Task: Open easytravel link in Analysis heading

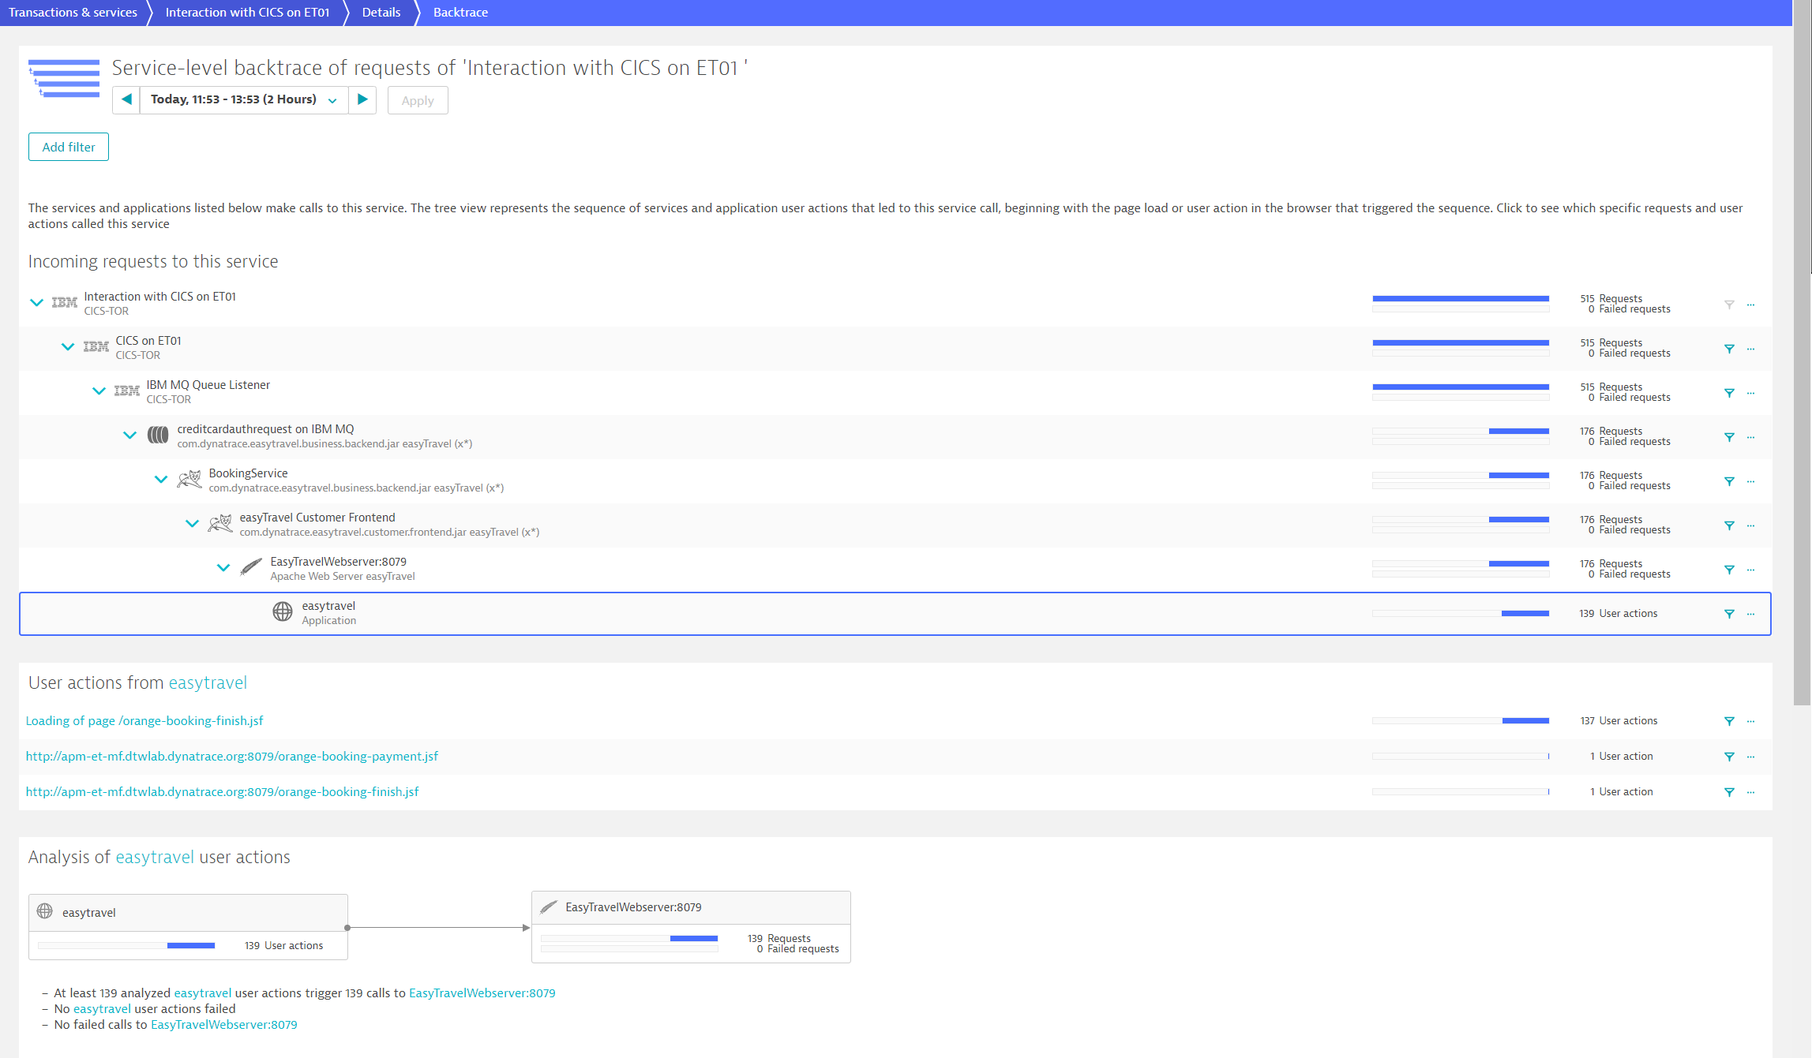Action: 155,858
